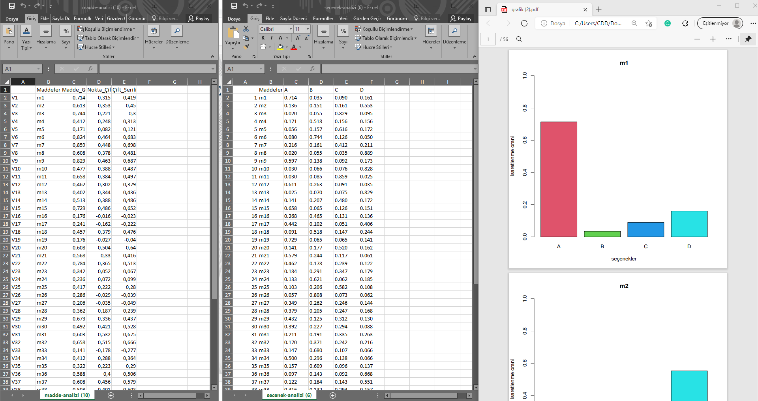The width and height of the screenshot is (758, 401).
Task: Select cell containing m16 in madde-analizi
Action: pyautogui.click(x=48, y=216)
